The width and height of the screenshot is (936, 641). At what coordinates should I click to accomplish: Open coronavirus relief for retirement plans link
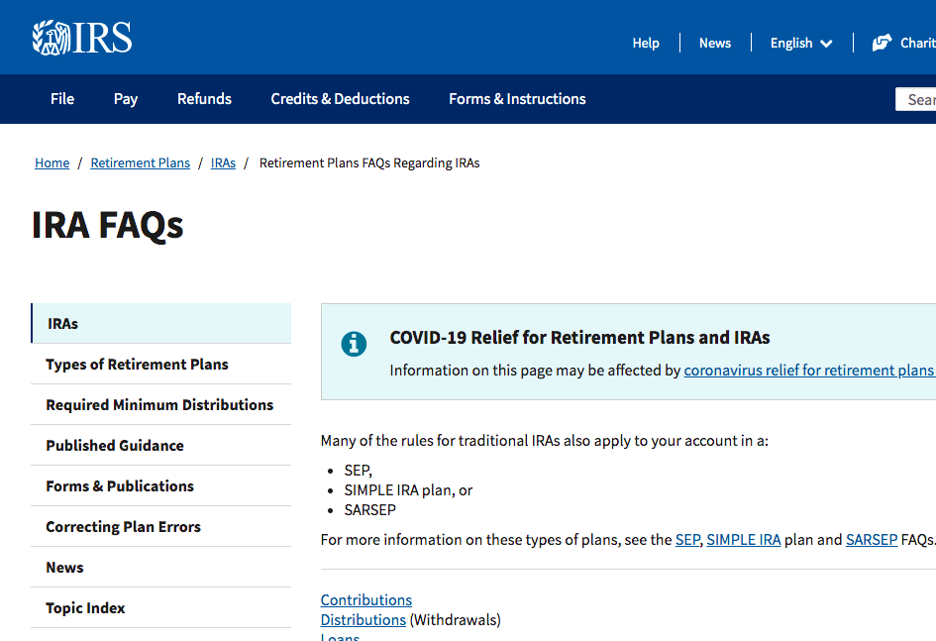pos(809,371)
